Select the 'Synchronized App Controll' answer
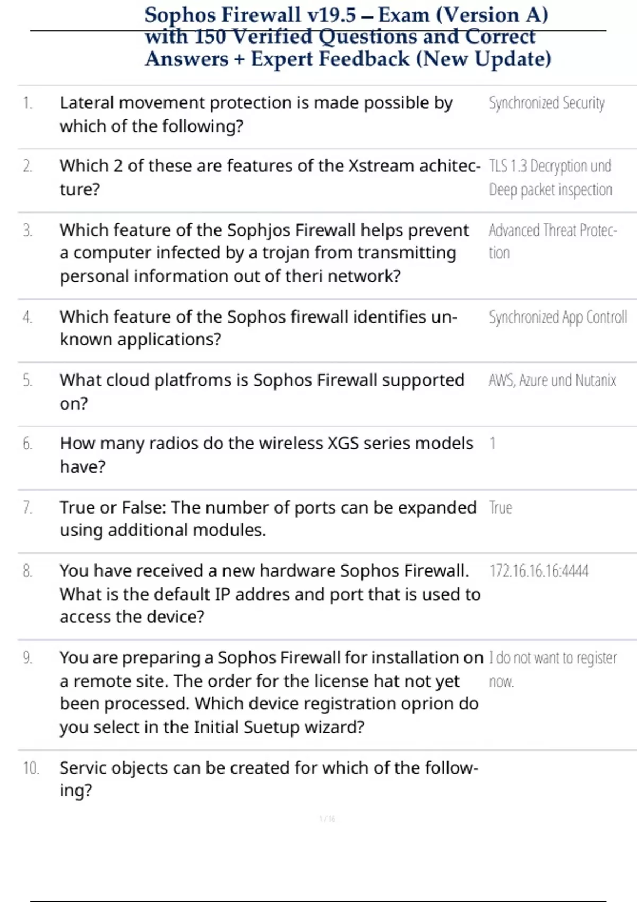Viewport: 637px width, 902px height. 557,317
